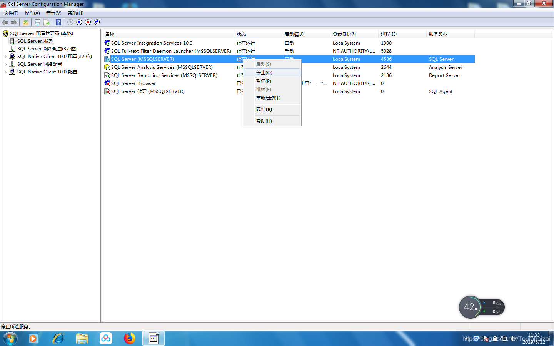The image size is (554, 346).
Task: Sort by 名称 column header
Action: click(169, 34)
